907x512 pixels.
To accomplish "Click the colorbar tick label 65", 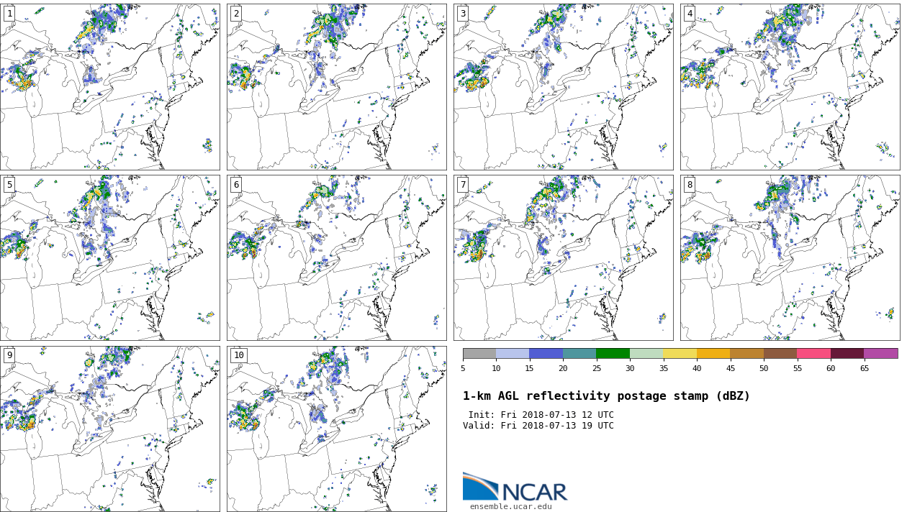I will tap(864, 368).
